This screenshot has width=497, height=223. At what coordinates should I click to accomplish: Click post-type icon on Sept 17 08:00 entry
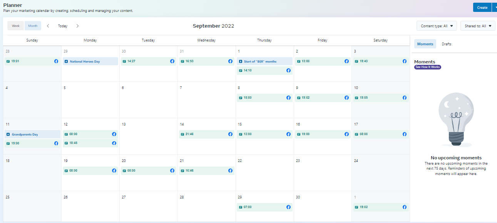pyautogui.click(x=356, y=134)
